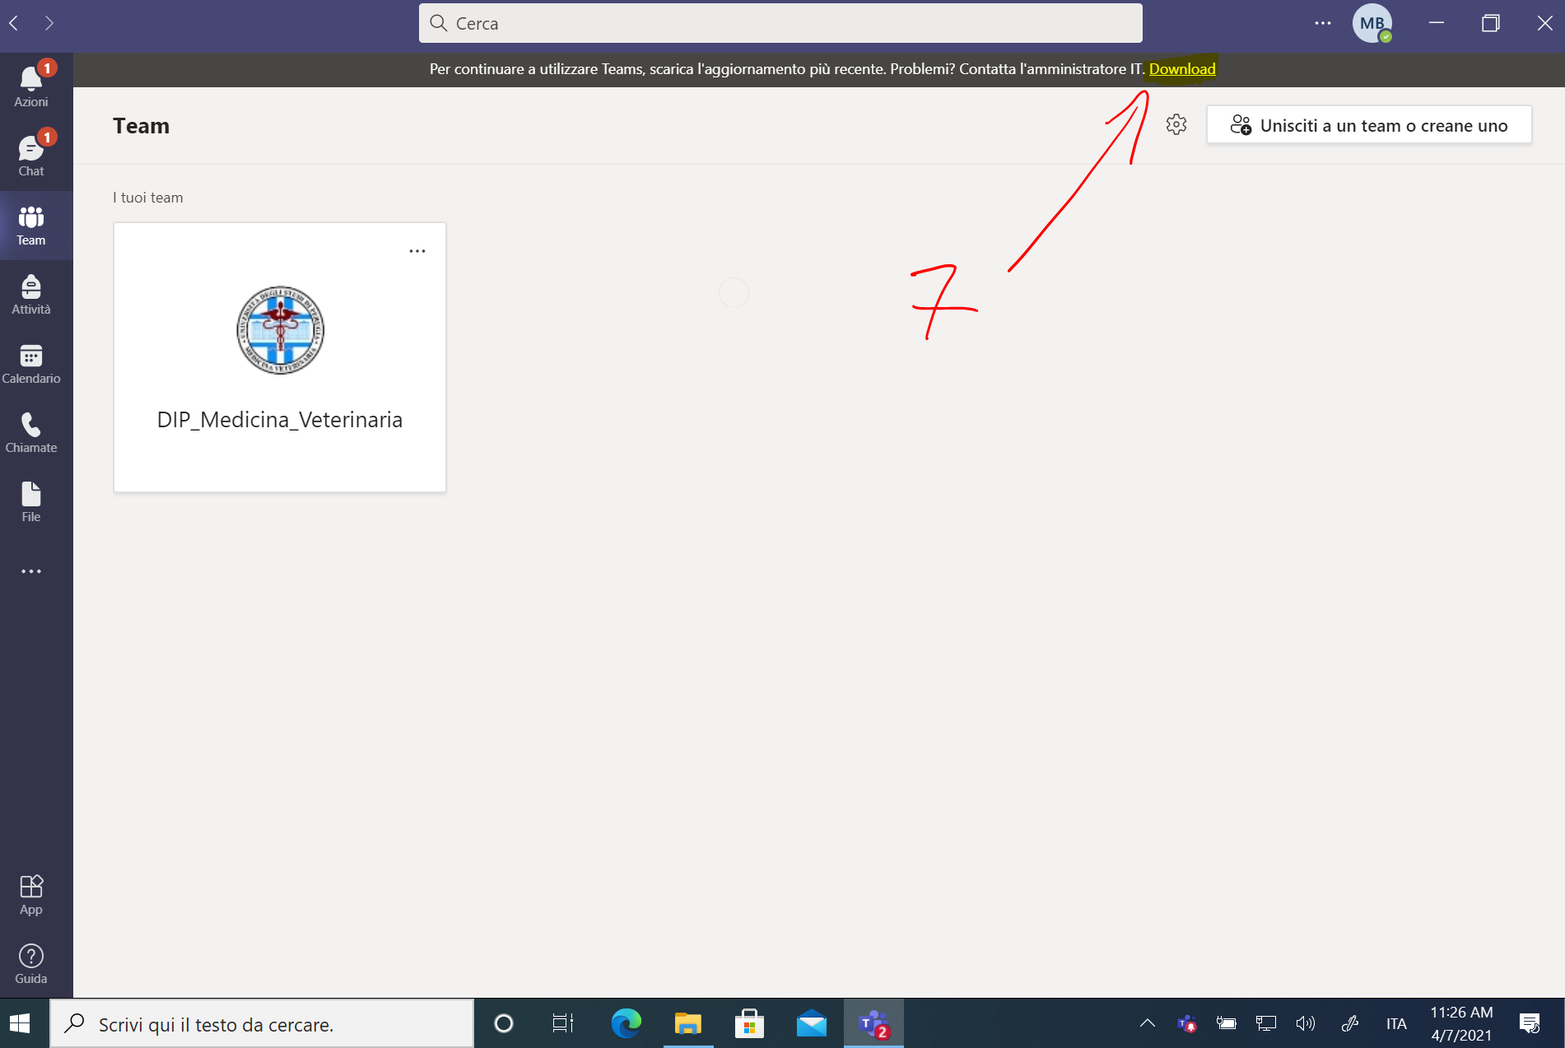
Task: Expand more apps ellipsis in sidebar
Action: coord(31,571)
